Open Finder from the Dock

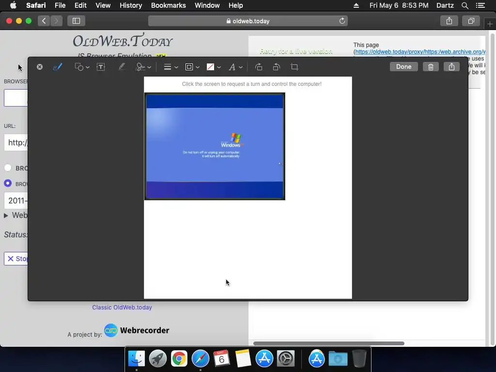point(137,358)
